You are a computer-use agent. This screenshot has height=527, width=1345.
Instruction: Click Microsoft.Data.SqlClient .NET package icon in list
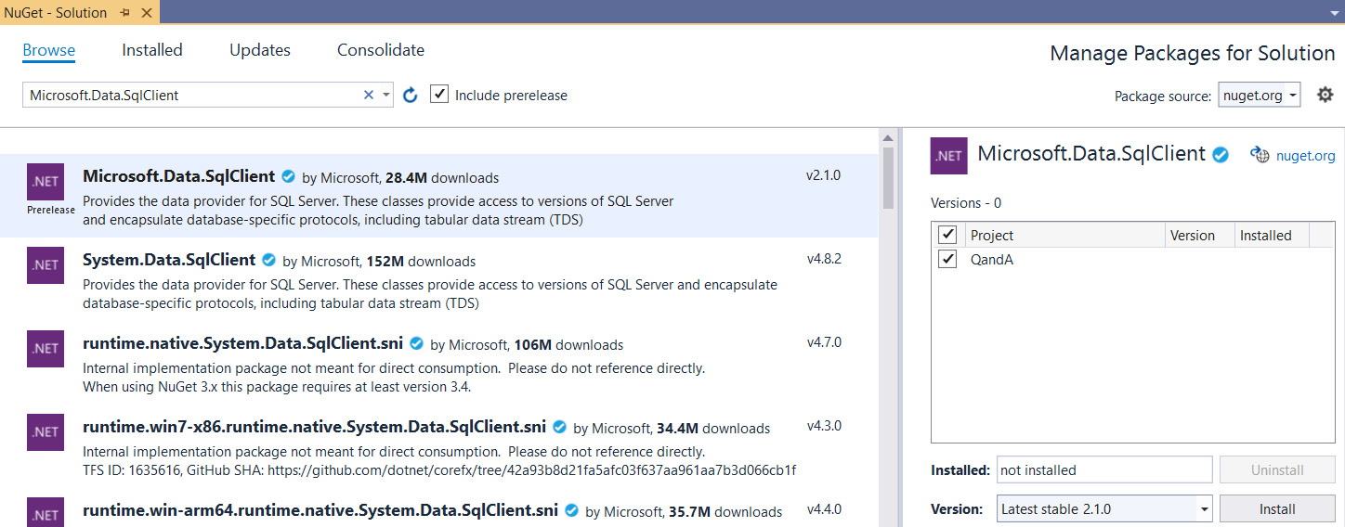pyautogui.click(x=46, y=182)
